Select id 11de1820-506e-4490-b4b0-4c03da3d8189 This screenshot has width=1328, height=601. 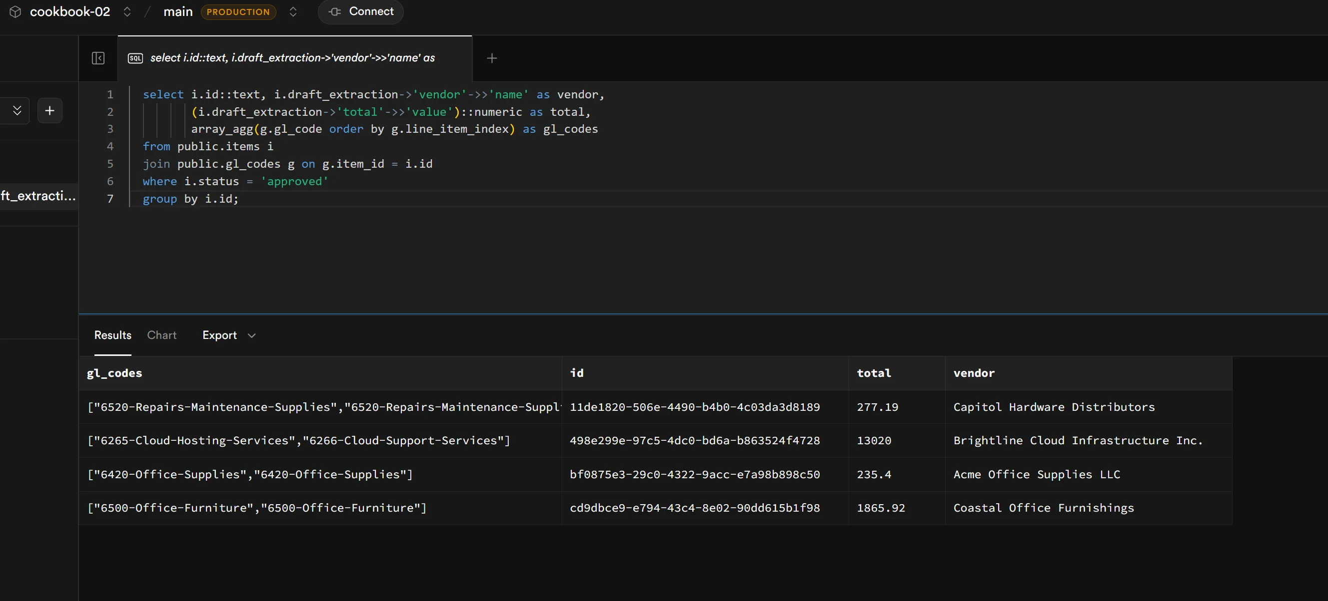694,407
